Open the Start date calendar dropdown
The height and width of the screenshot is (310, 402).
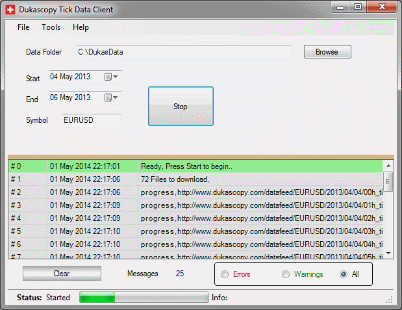(x=111, y=77)
